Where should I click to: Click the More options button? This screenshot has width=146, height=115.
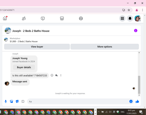click(x=105, y=47)
